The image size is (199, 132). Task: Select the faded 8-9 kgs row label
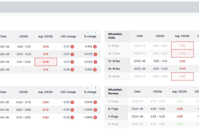click(x=113, y=124)
